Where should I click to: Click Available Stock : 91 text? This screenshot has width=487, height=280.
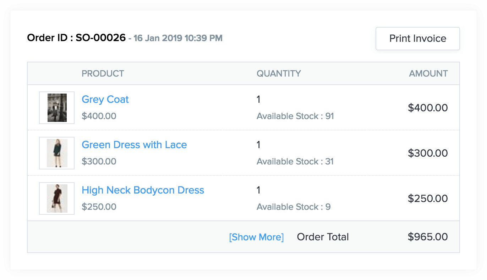click(295, 116)
